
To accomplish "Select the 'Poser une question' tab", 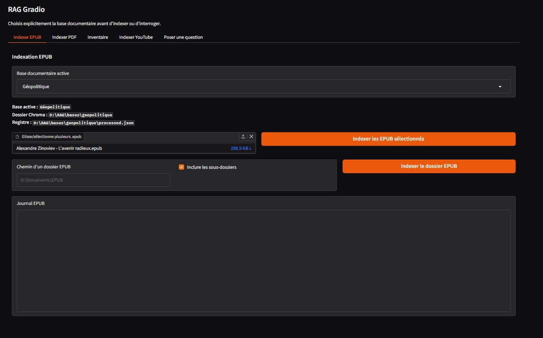I will (183, 37).
